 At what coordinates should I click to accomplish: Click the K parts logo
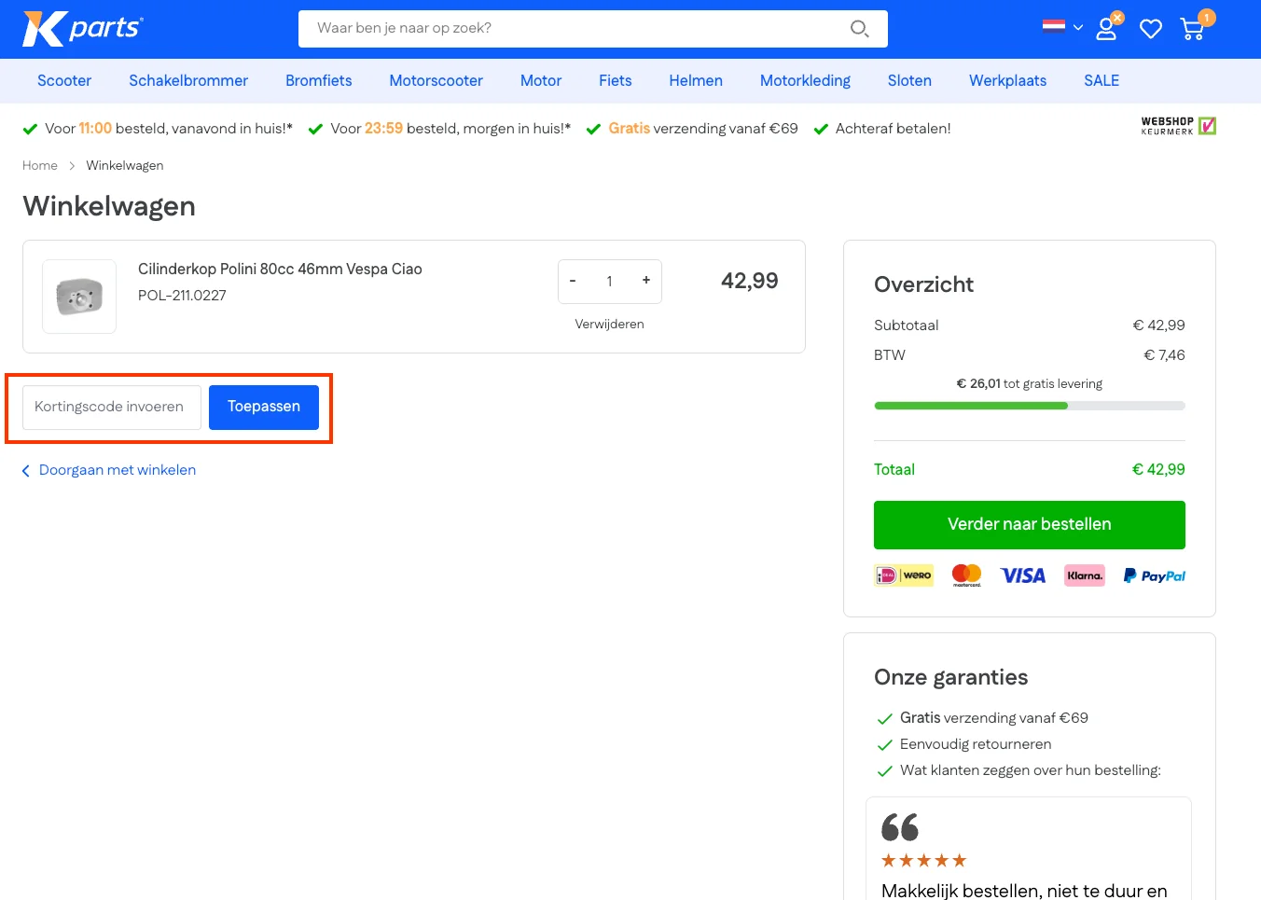click(x=83, y=29)
